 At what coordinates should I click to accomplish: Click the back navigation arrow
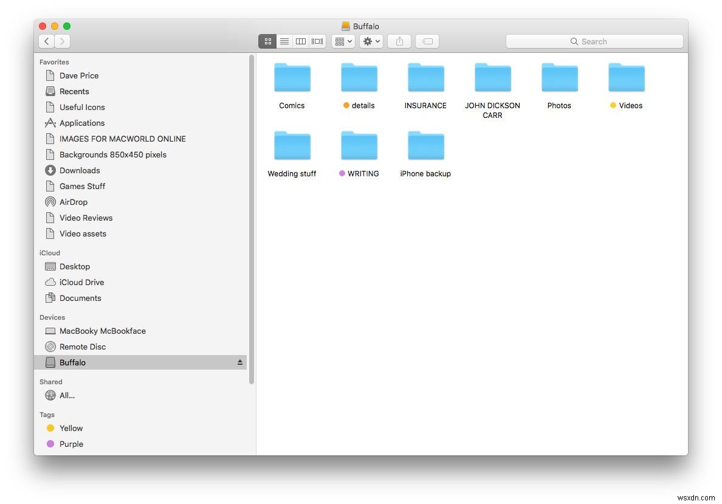click(46, 41)
